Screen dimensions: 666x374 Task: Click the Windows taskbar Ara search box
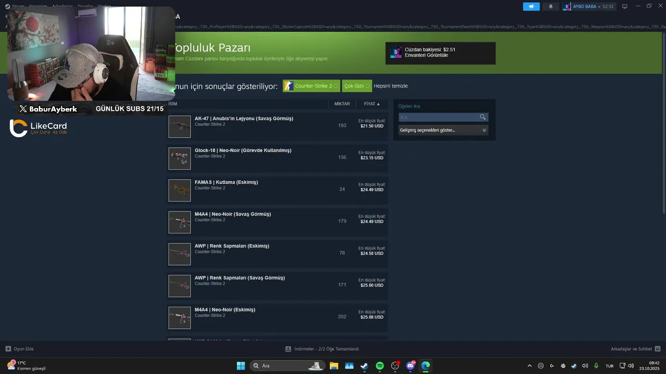click(x=287, y=366)
